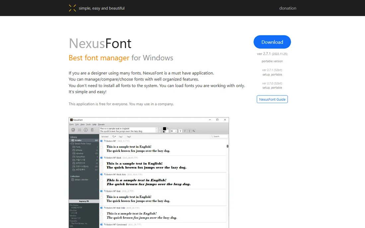Click the Sample Folder Group folder icon
This screenshot has width=365, height=228.
pos(73,143)
